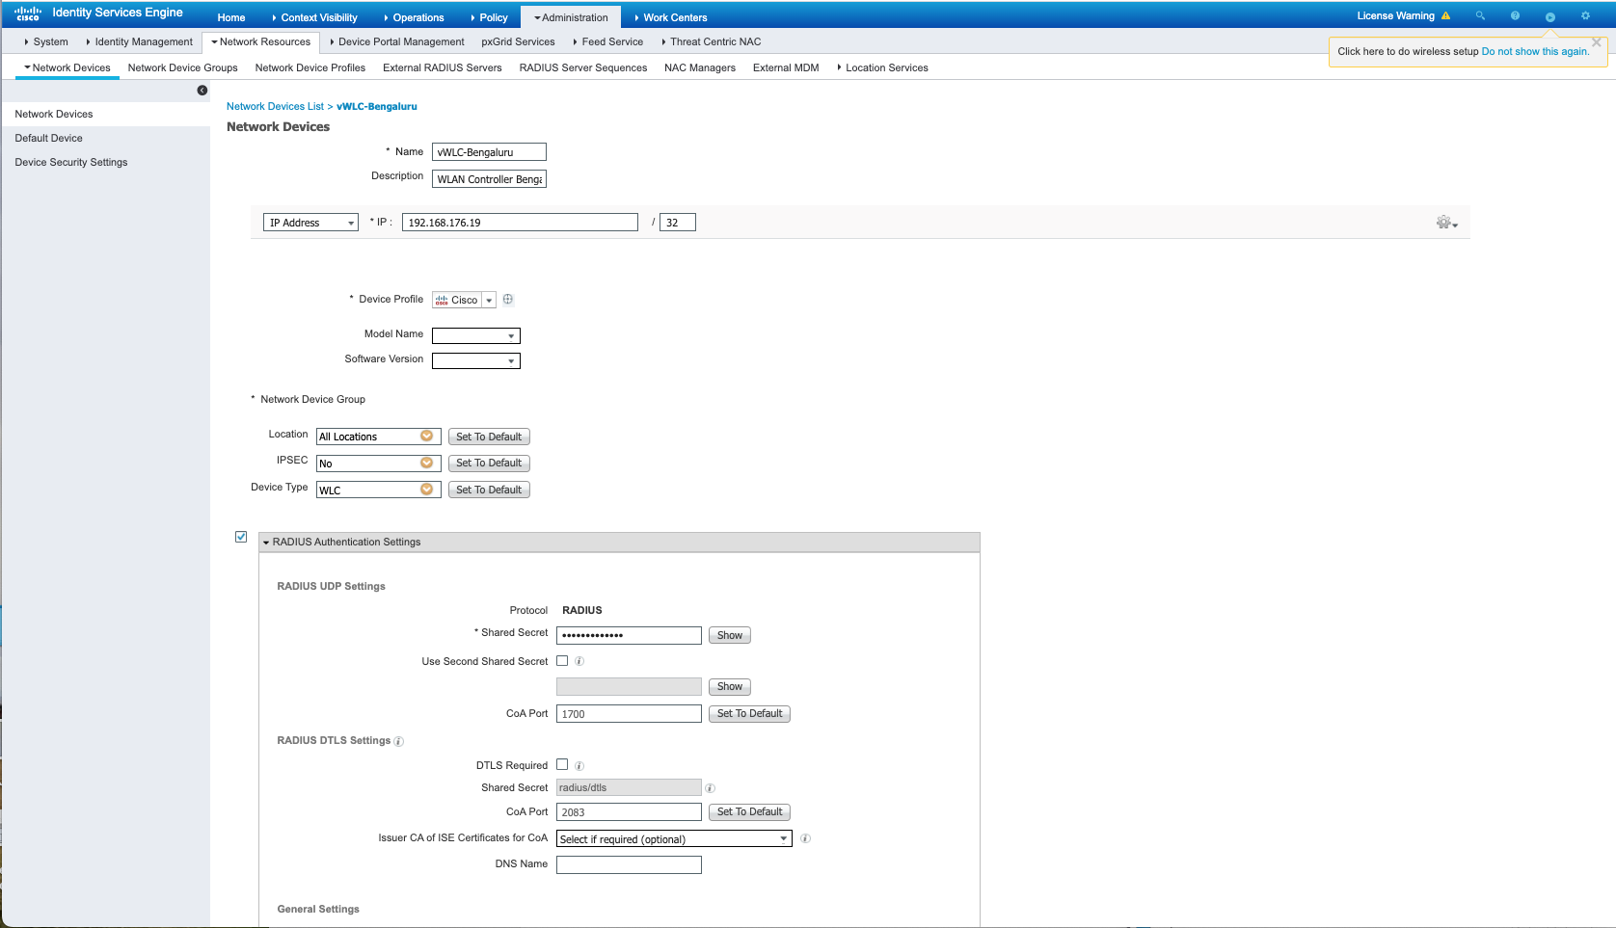Open the IPSEC dropdown showing No
Viewport: 1616px width, 928px height.
(378, 464)
